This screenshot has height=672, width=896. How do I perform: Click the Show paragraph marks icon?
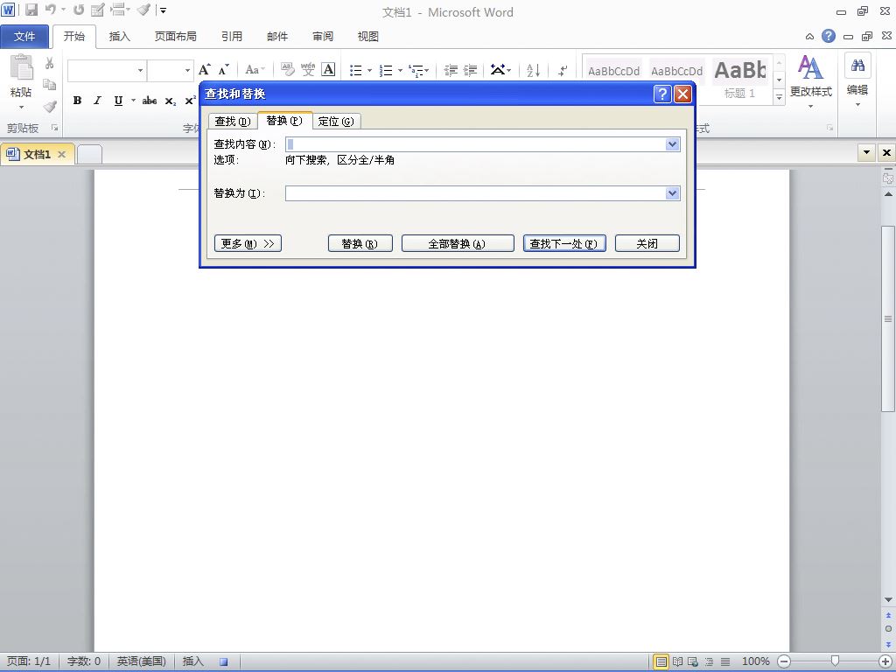point(563,70)
